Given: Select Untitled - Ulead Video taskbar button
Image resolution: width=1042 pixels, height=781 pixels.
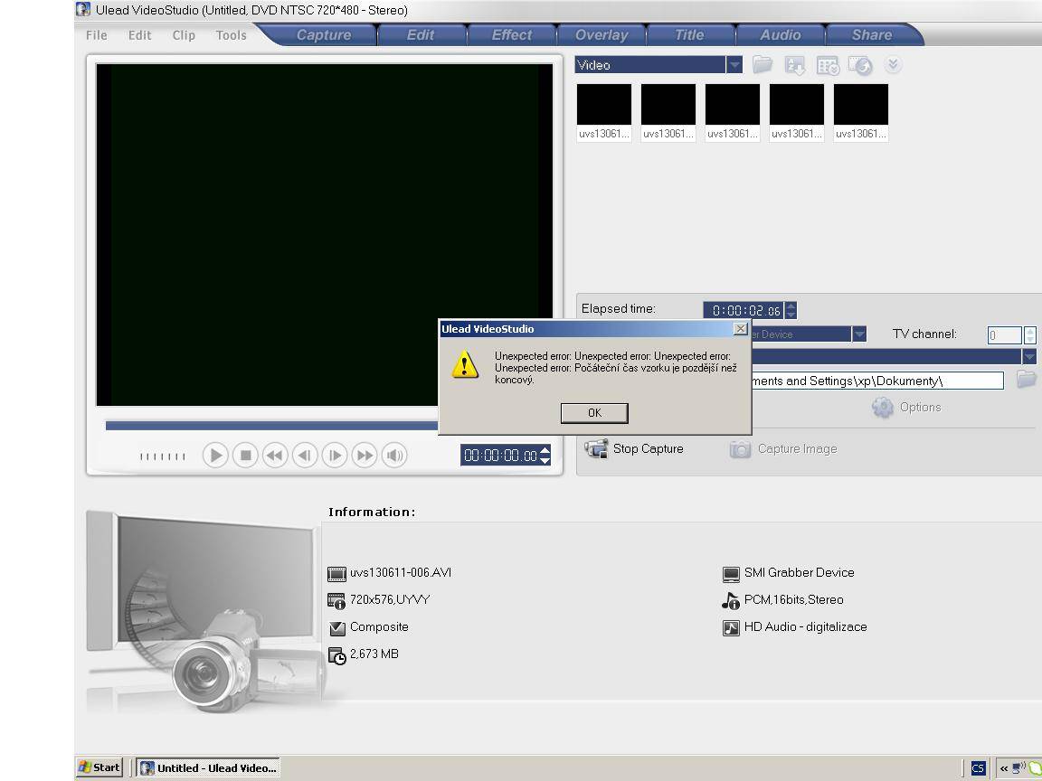Looking at the screenshot, I should 208,767.
